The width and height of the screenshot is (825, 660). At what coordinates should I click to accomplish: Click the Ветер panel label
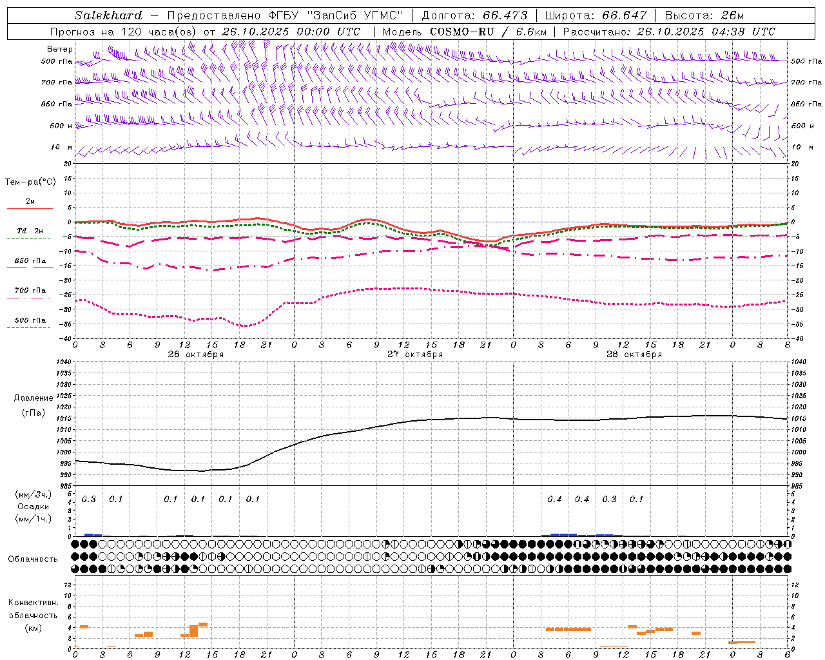(60, 49)
